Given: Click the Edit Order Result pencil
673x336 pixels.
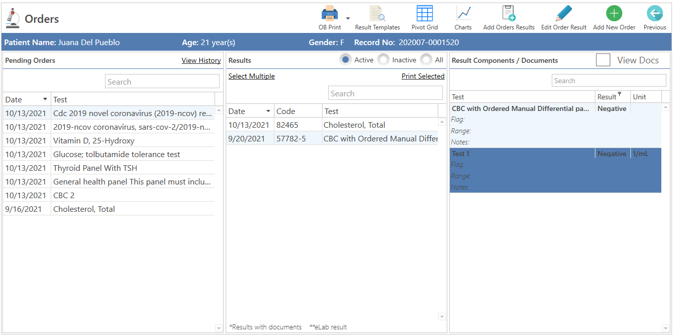Looking at the screenshot, I should coord(563,13).
